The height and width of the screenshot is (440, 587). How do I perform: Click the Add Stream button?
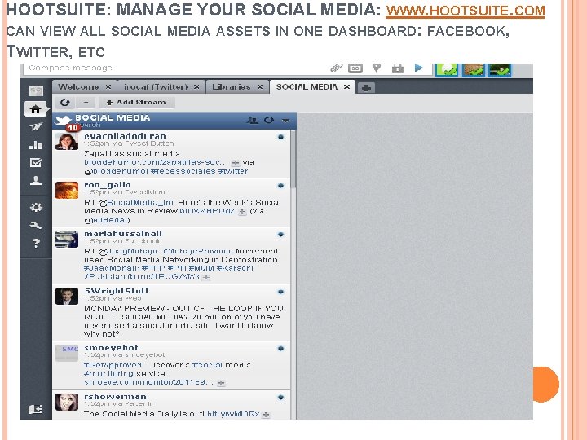(137, 103)
